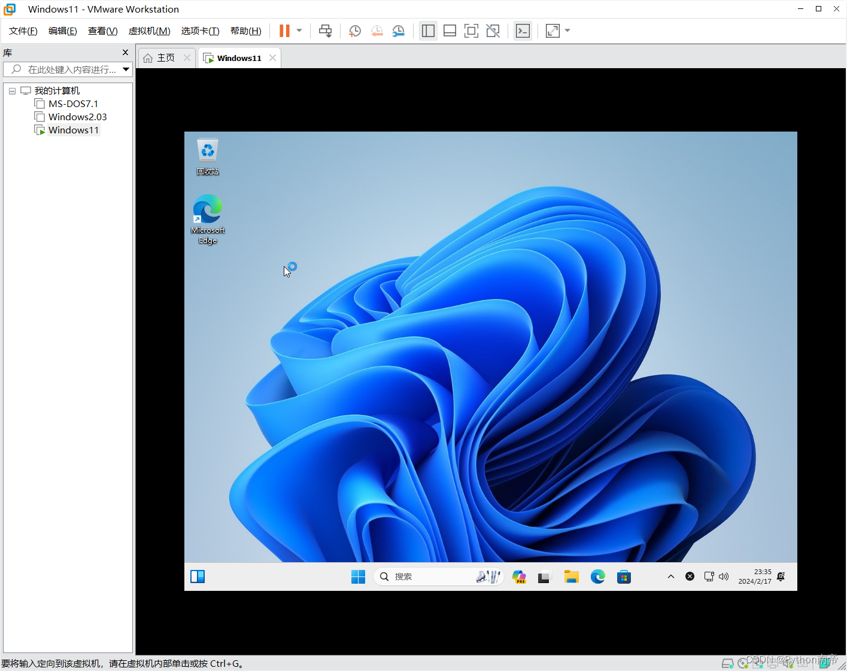This screenshot has width=847, height=671.
Task: Click the guest volume speaker icon
Action: click(724, 577)
